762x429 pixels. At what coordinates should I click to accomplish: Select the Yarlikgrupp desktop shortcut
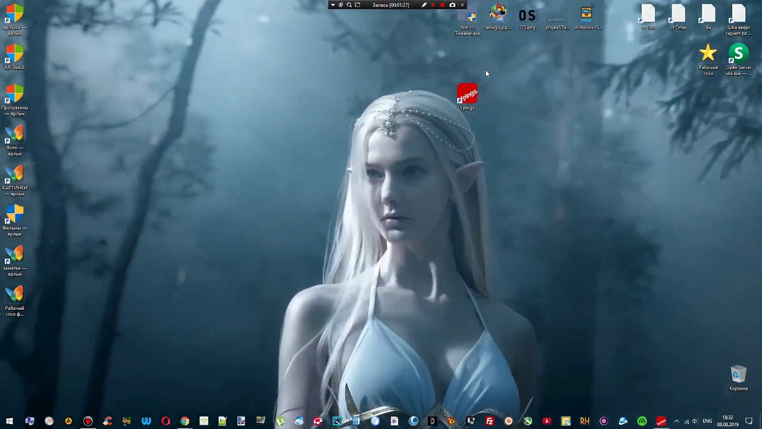tap(497, 18)
